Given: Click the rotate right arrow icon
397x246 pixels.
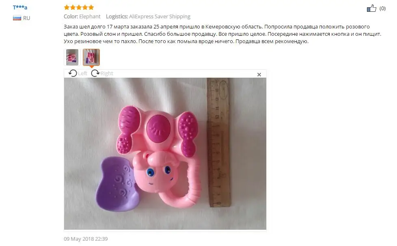Looking at the screenshot, I should (95, 73).
